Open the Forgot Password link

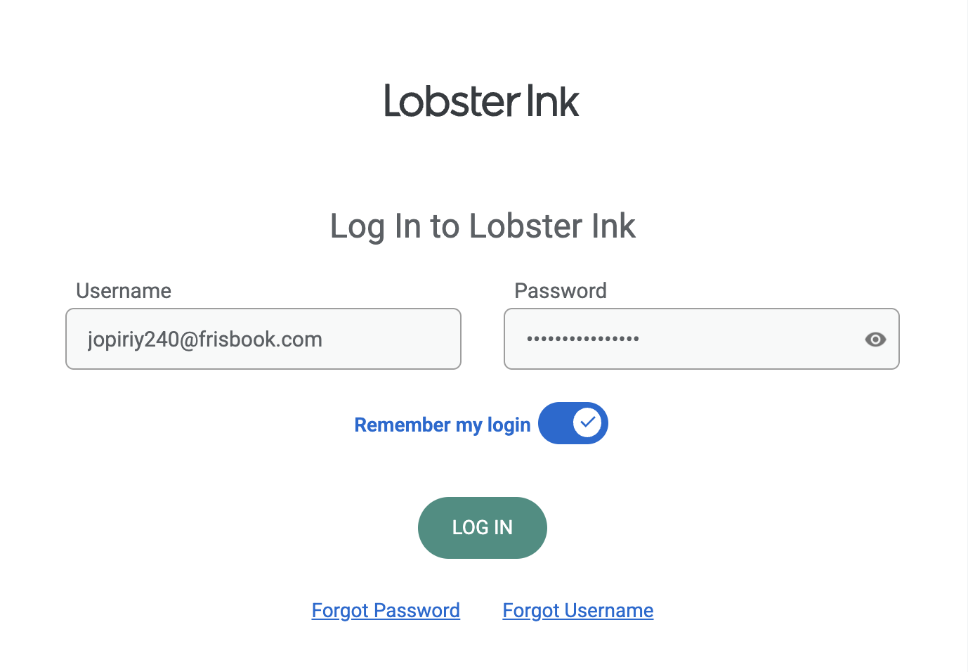[386, 610]
